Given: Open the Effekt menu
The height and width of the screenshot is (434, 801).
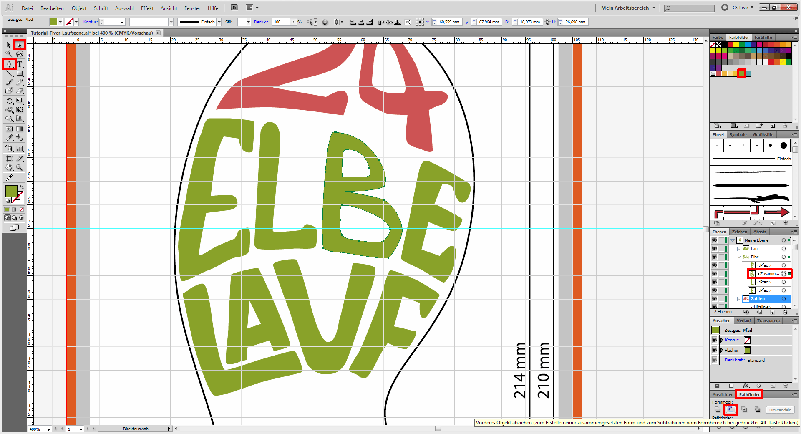Looking at the screenshot, I should coord(147,8).
